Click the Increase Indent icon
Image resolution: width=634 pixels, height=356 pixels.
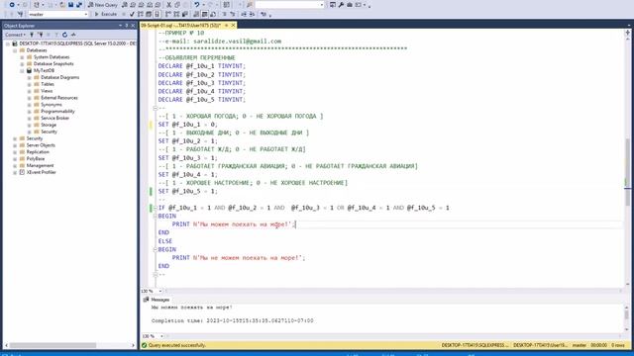tap(252, 14)
